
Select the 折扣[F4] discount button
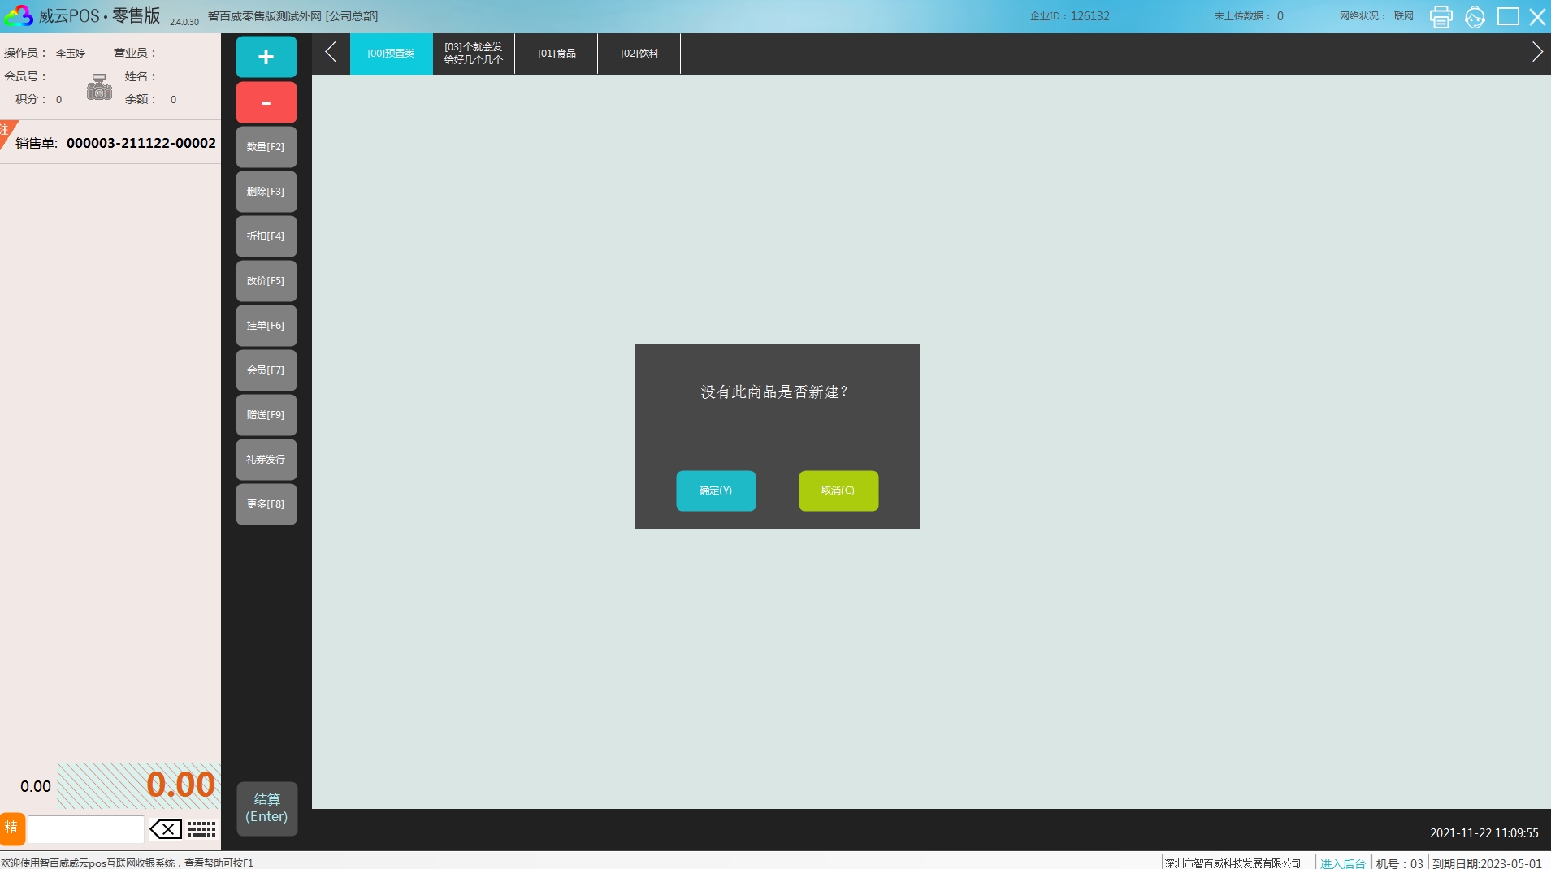click(x=266, y=236)
